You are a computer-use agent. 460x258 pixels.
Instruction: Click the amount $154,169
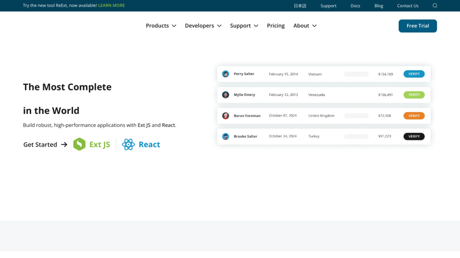tap(386, 74)
